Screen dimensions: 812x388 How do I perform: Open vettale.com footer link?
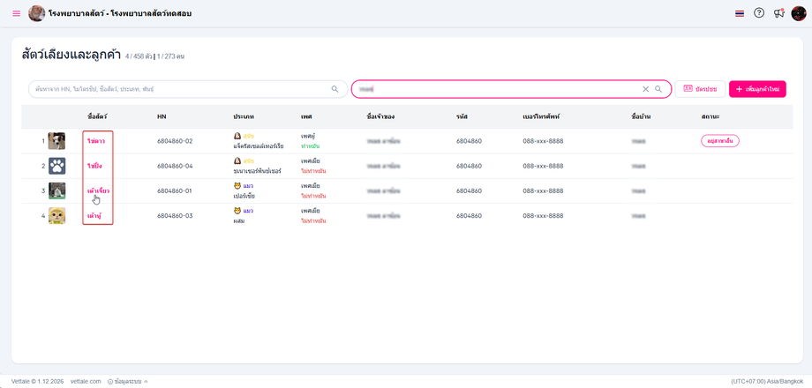point(86,381)
